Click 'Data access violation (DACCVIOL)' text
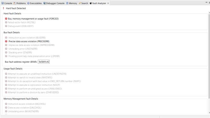210x118 pixels. [x=25, y=108]
